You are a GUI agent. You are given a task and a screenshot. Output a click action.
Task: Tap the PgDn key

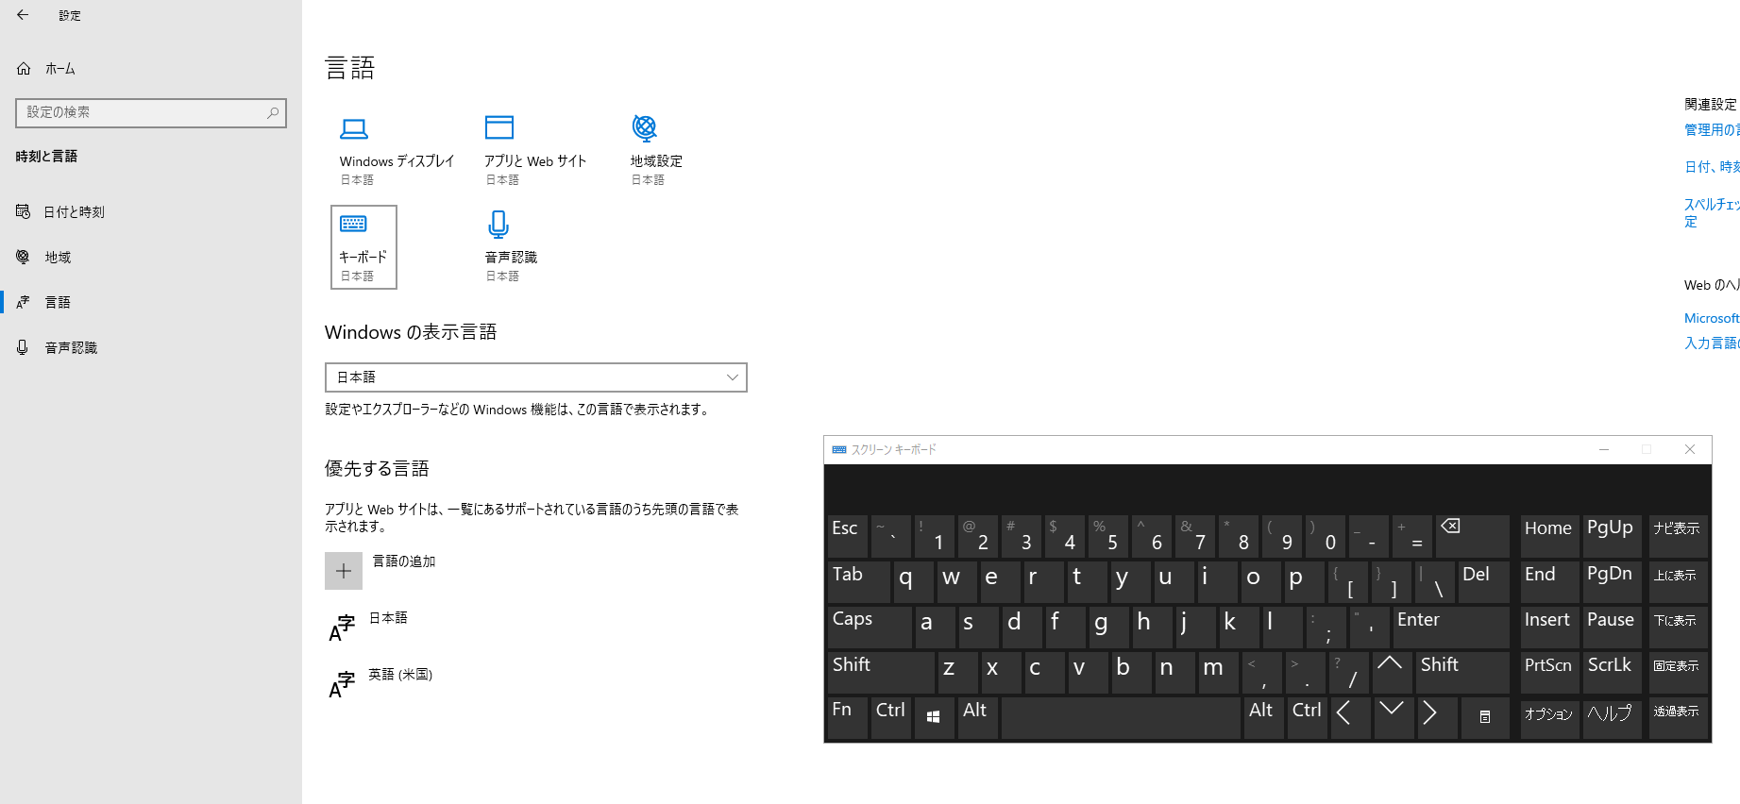[x=1612, y=582]
